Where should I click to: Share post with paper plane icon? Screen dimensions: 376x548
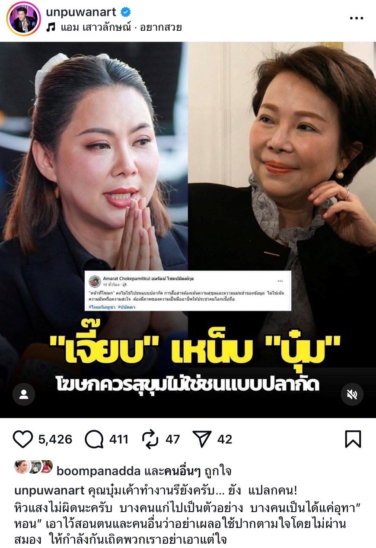coord(202,439)
